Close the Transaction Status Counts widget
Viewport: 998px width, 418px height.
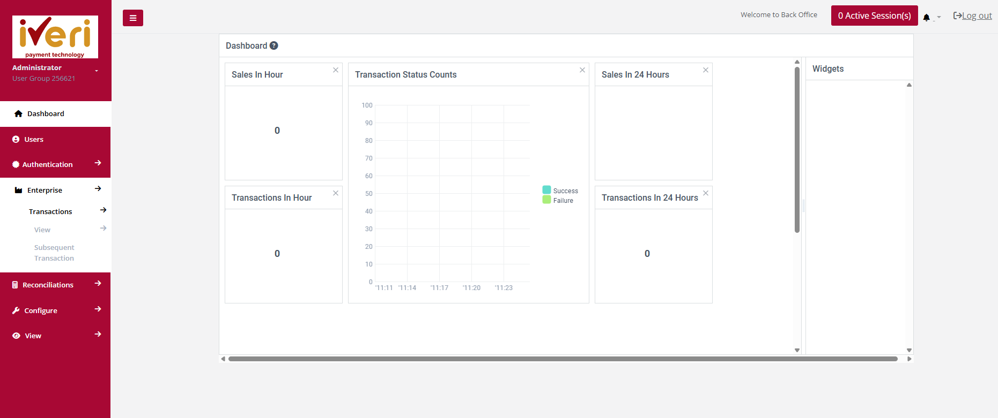pos(582,70)
